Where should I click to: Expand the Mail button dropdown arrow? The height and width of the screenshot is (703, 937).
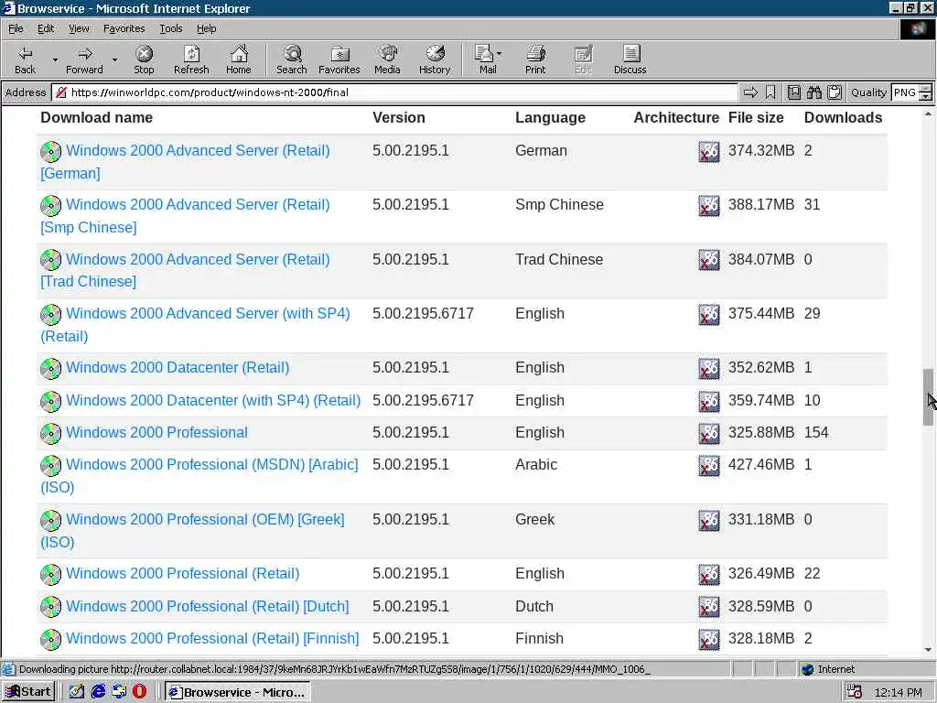500,54
